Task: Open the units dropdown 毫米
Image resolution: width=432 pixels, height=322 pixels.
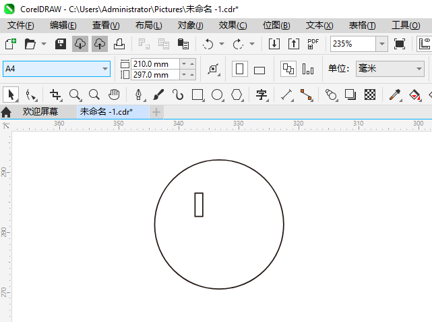Action: [390, 69]
